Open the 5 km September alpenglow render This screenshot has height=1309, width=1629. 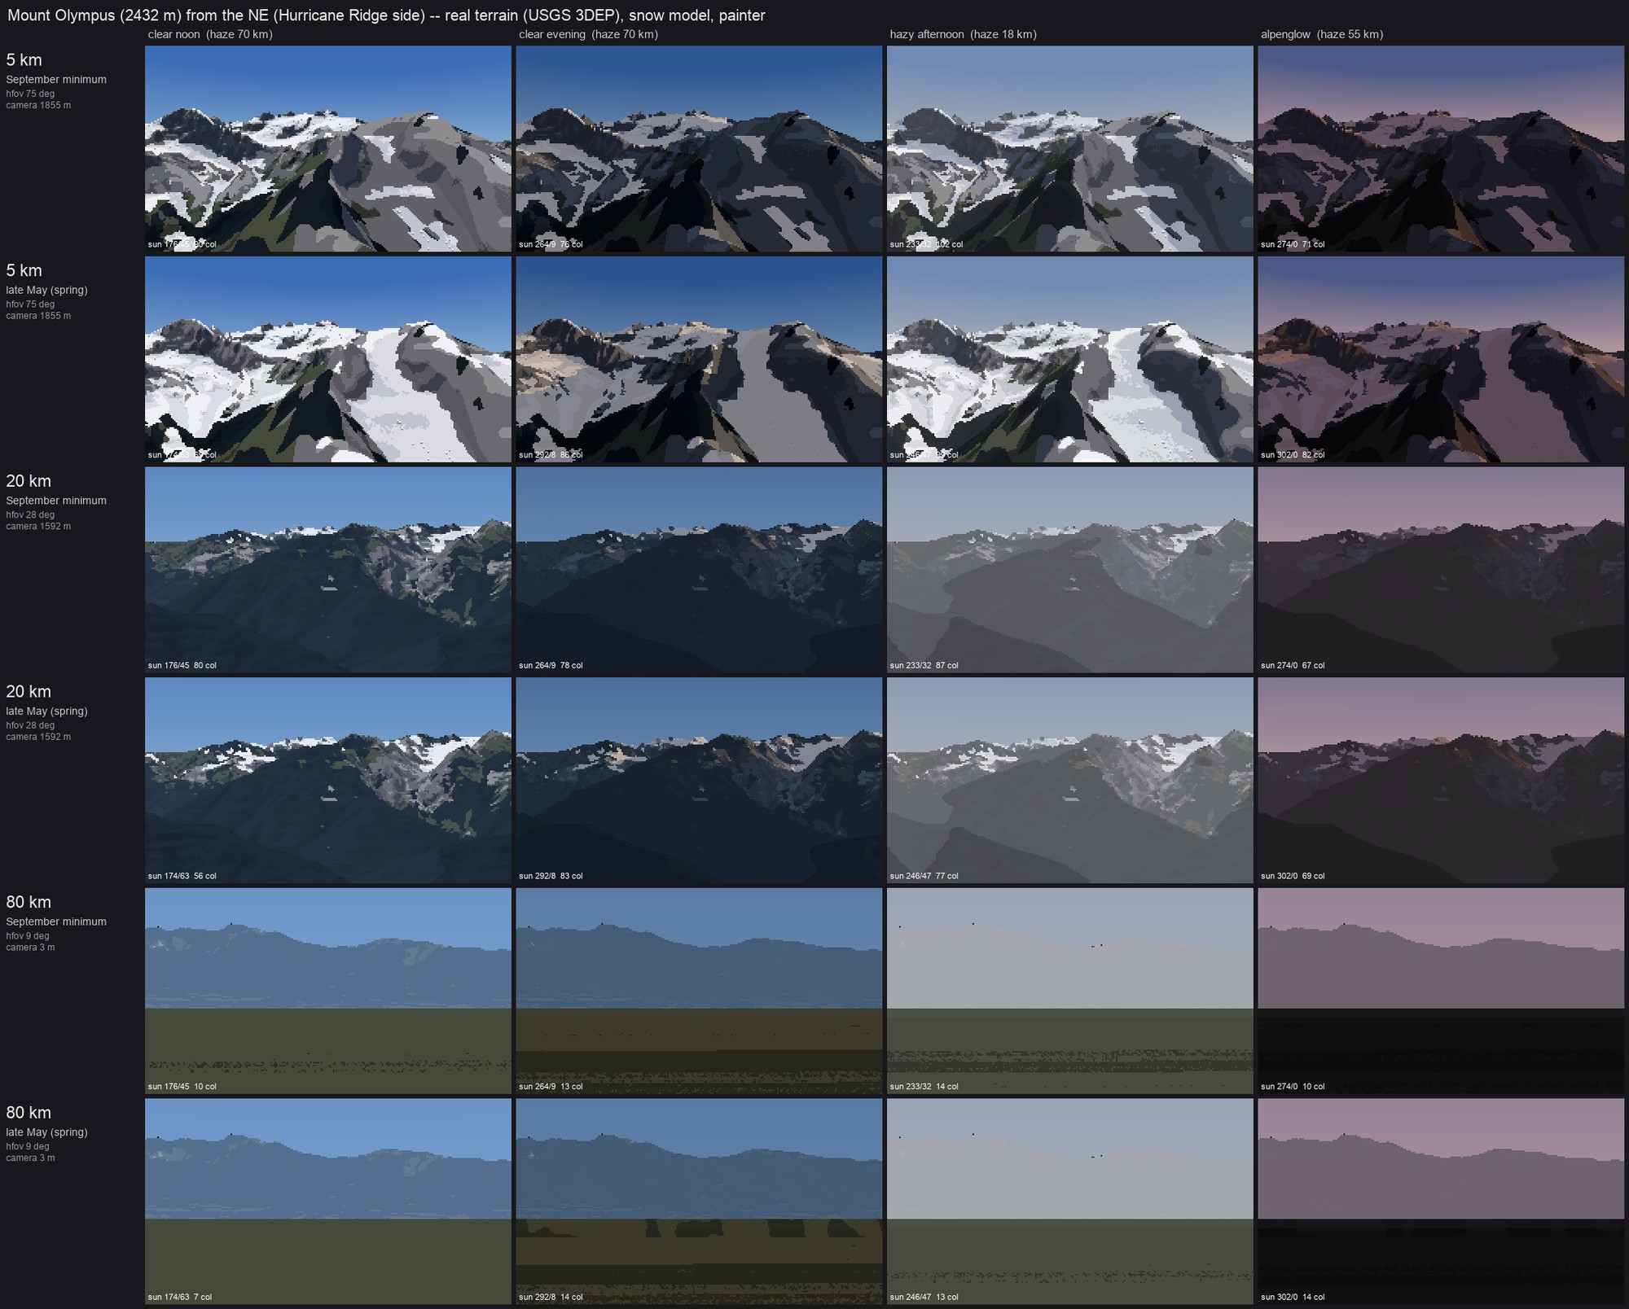point(1441,148)
